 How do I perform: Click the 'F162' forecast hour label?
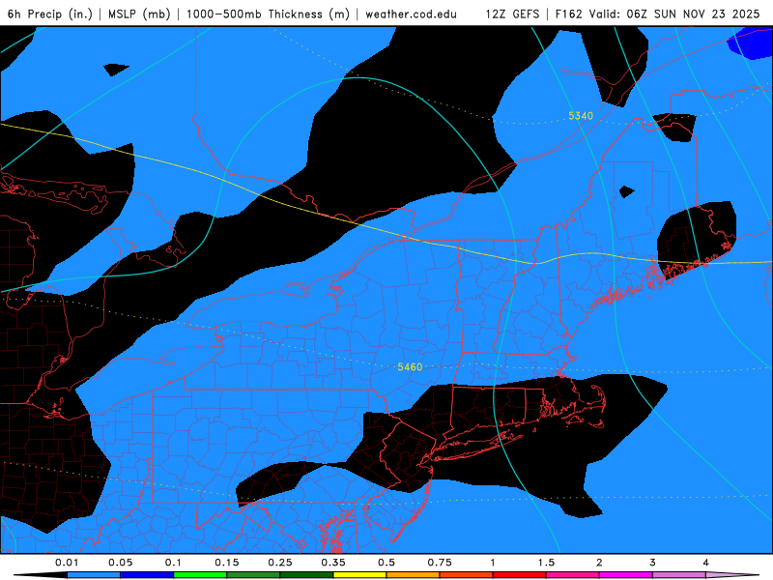click(x=568, y=14)
